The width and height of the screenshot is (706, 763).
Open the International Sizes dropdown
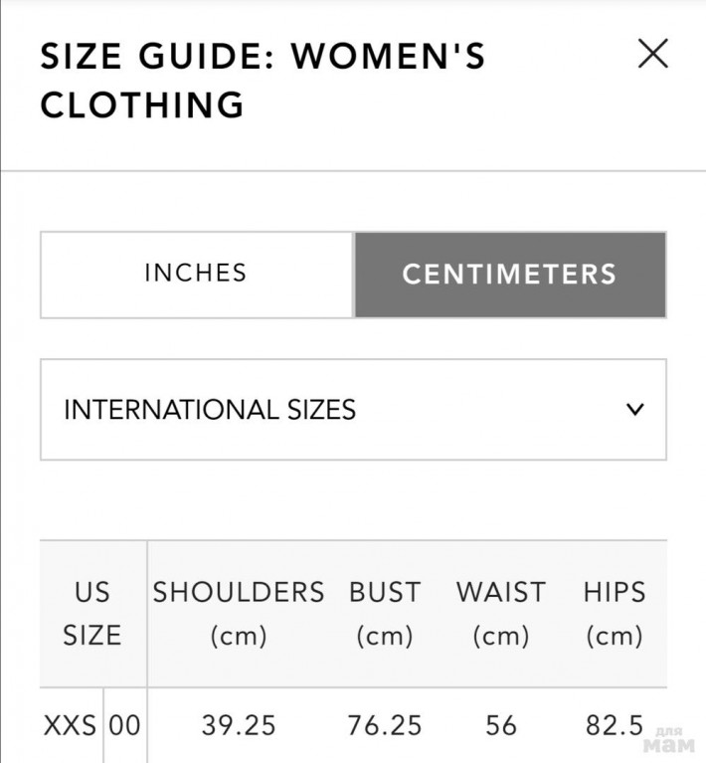[353, 410]
